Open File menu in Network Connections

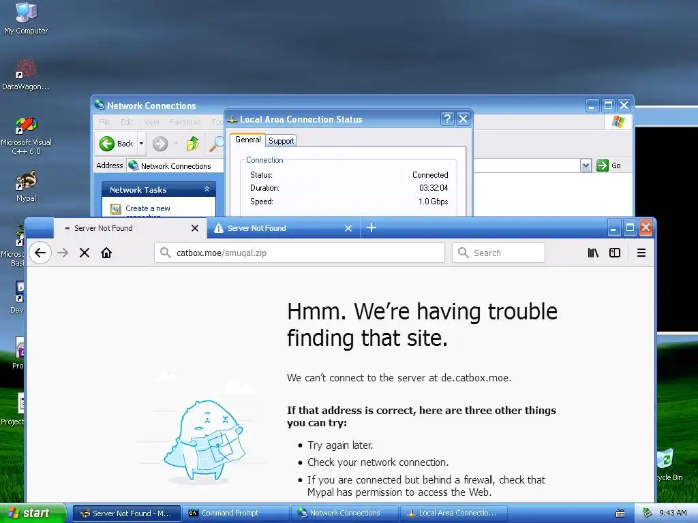104,122
